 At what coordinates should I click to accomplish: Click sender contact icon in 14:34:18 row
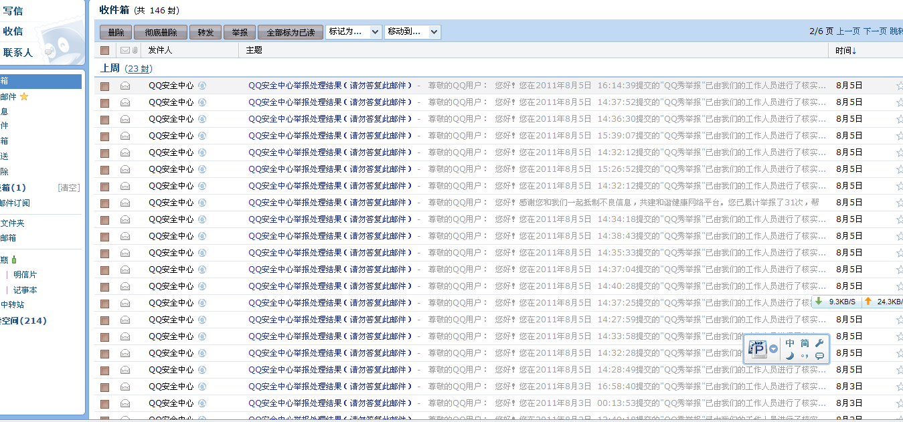coord(202,219)
